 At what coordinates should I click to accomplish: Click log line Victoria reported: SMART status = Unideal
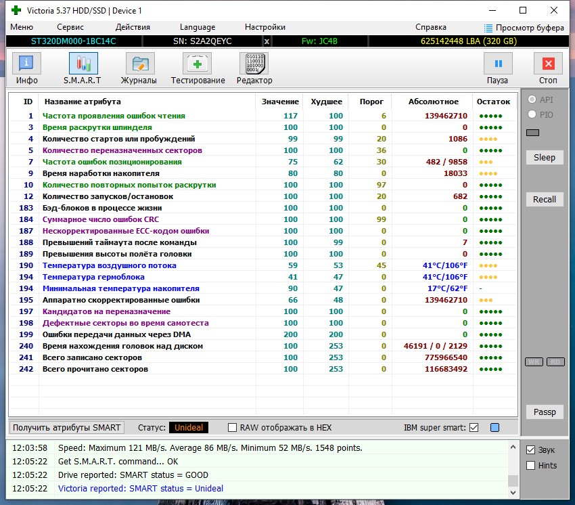pyautogui.click(x=141, y=489)
